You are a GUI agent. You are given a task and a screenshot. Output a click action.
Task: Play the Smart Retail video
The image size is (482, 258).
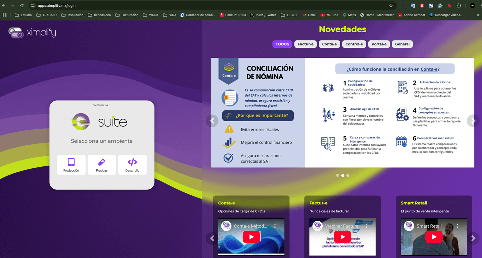434,237
